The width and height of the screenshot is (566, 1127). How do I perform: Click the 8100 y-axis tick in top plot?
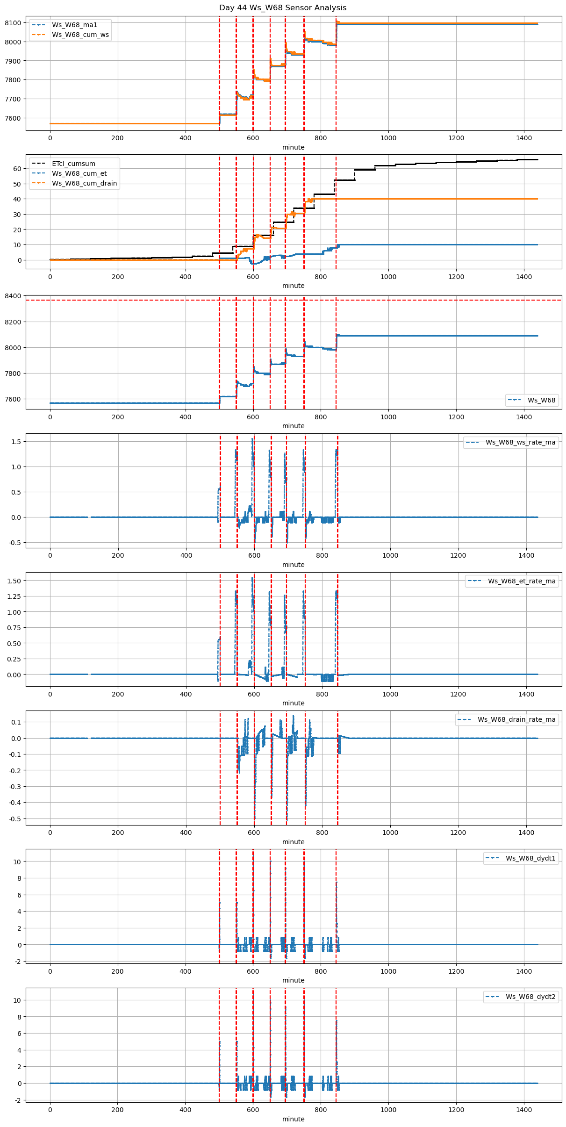pyautogui.click(x=13, y=23)
